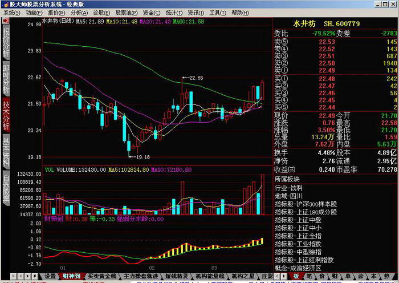This screenshot has width=399, height=283.
Task: Click the 买① price 22.48
Action: (327, 79)
